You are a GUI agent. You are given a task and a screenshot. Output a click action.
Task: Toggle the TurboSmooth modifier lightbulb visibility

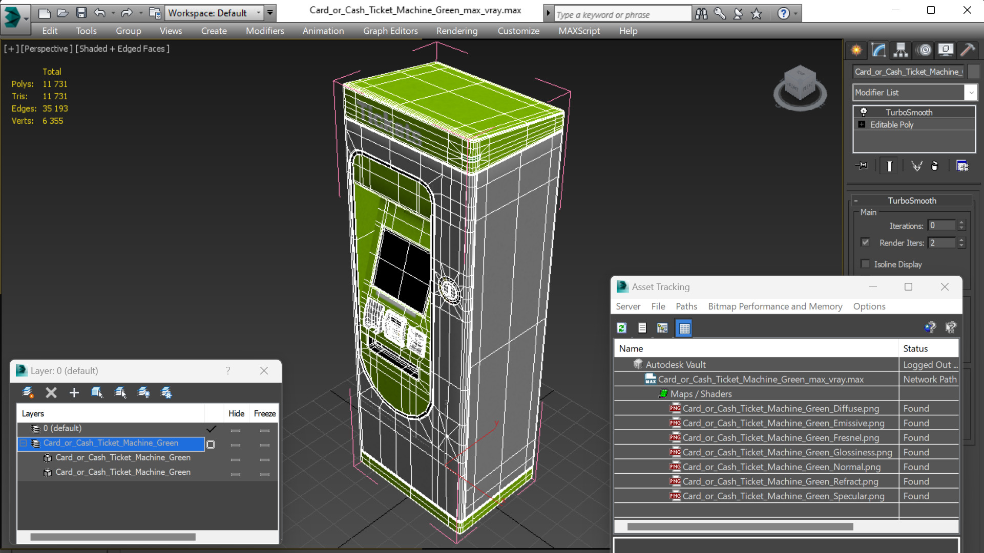863,112
